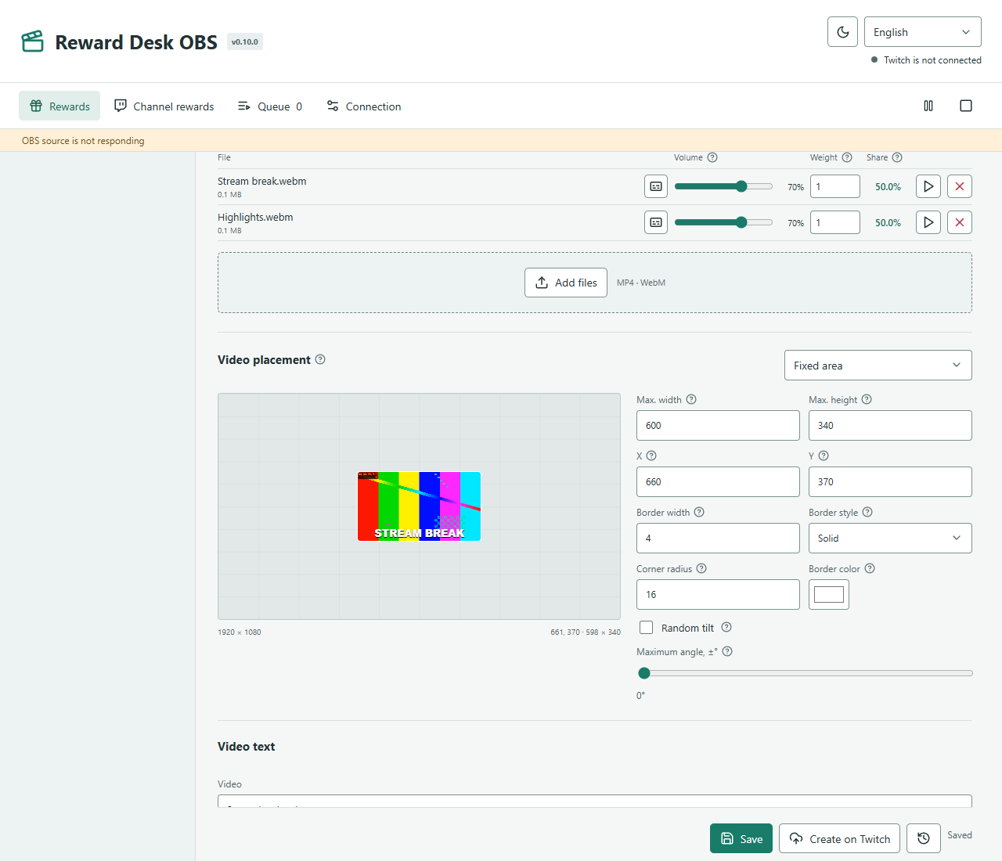The width and height of the screenshot is (1002, 861).
Task: Open caption settings for Highlights.webm
Action: click(x=656, y=222)
